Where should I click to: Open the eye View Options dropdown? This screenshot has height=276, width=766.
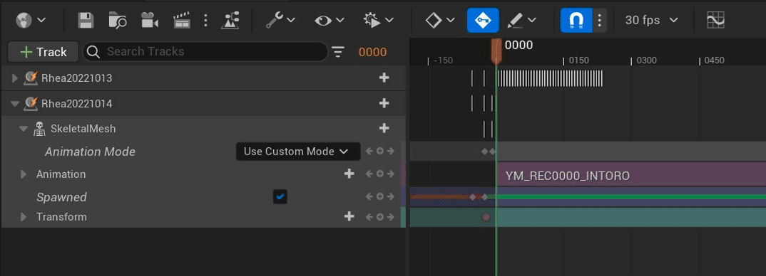point(330,21)
